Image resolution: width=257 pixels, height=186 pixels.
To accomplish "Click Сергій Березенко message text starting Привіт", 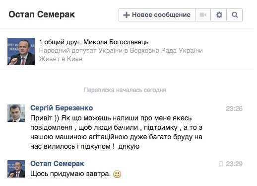I will (x=116, y=132).
